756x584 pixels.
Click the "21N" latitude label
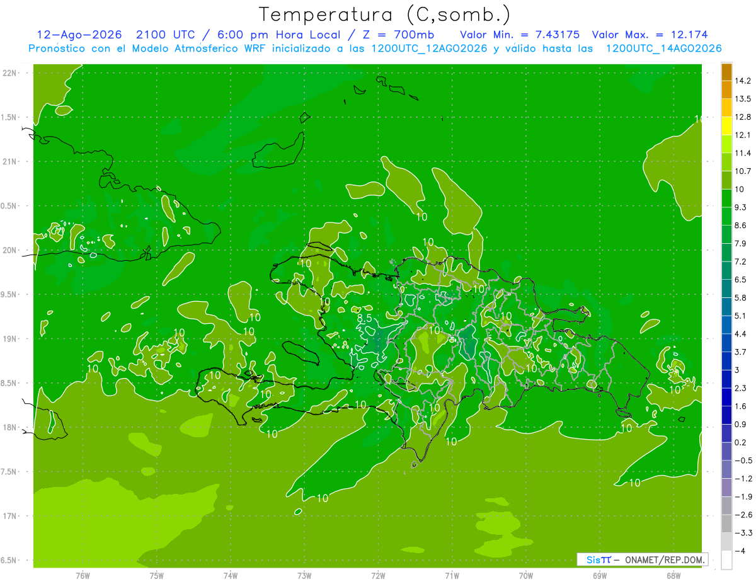click(9, 161)
